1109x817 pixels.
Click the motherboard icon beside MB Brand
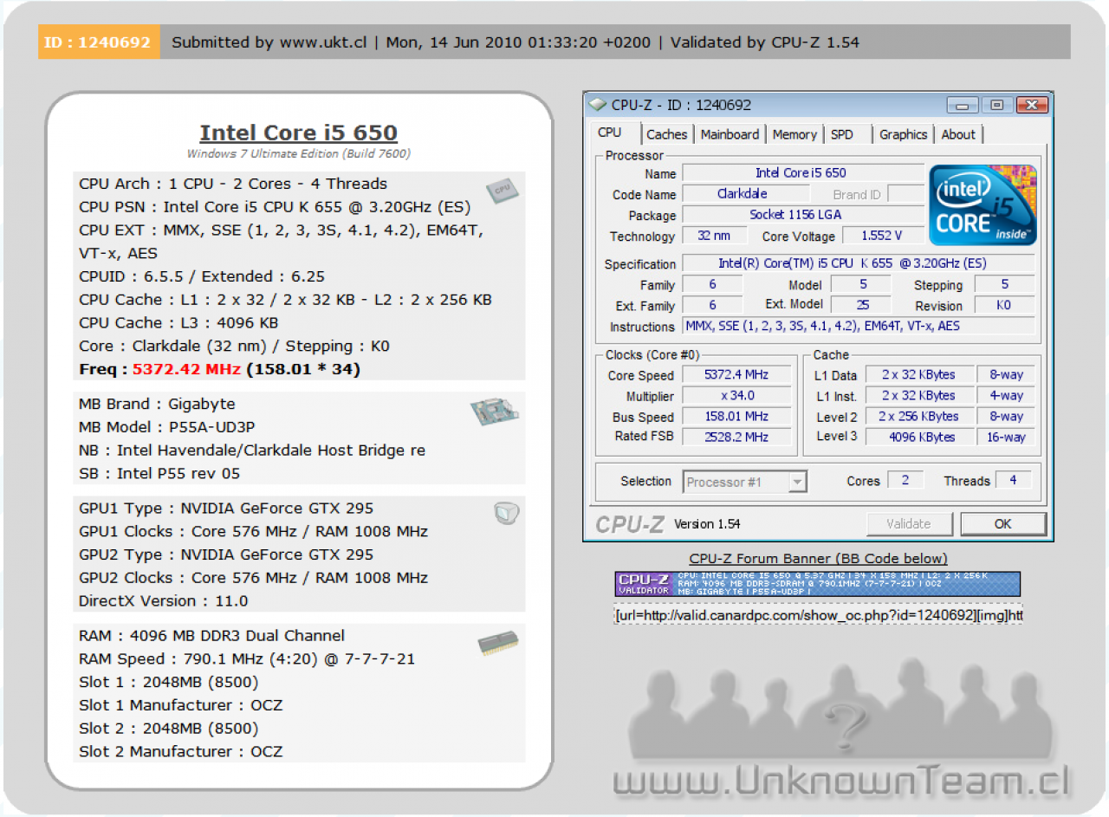(x=494, y=412)
